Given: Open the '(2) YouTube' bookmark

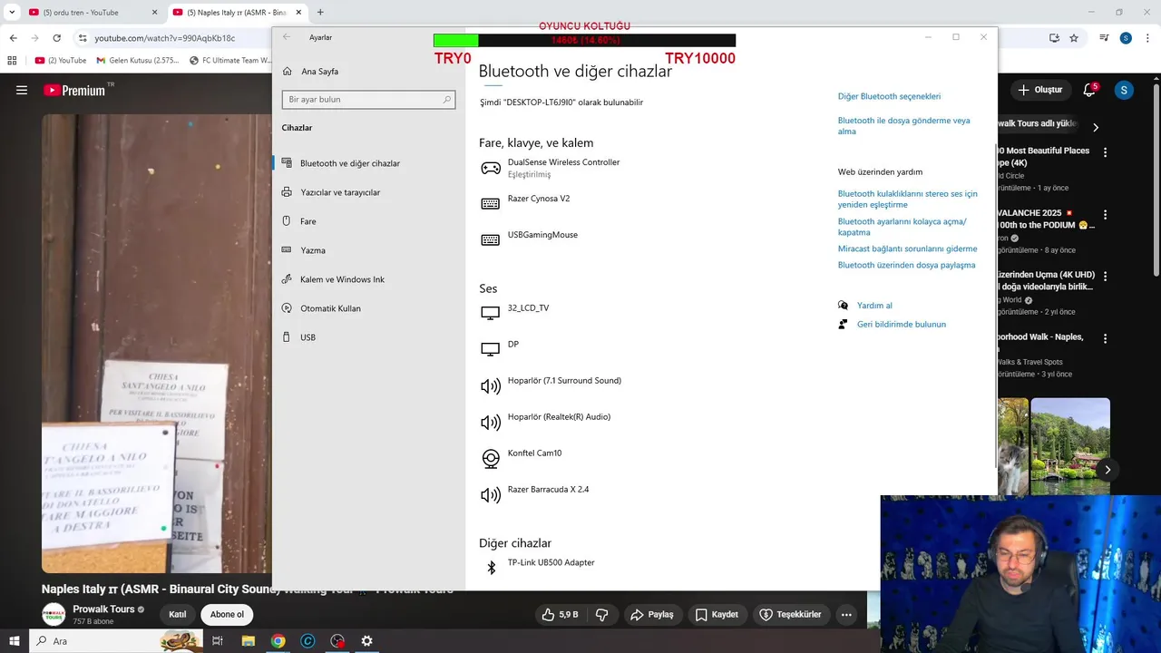Looking at the screenshot, I should click(61, 61).
